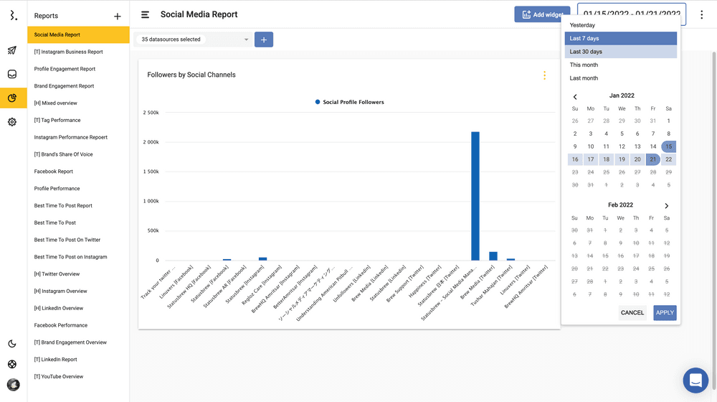Go to next month in calendar
Image resolution: width=717 pixels, height=402 pixels.
667,206
